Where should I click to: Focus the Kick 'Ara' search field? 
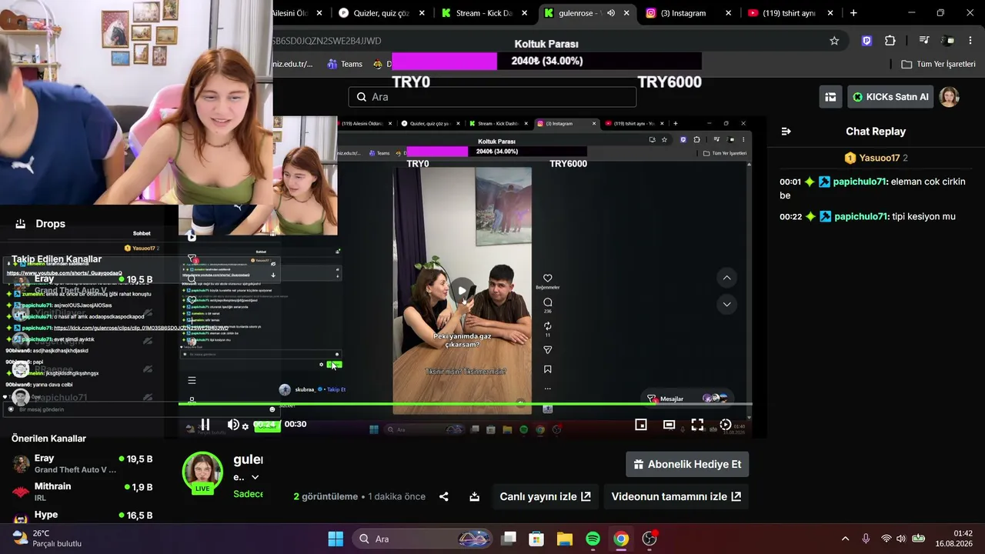492,97
